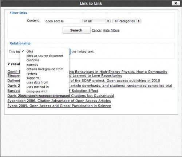This screenshot has height=157, width=182.
Task: Pick 'reviews' in the relationship menu
Action: coord(45,74)
